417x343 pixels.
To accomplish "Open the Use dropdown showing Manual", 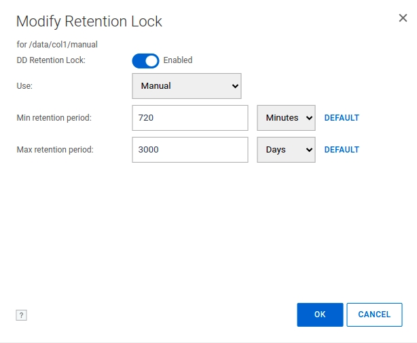I will (187, 86).
